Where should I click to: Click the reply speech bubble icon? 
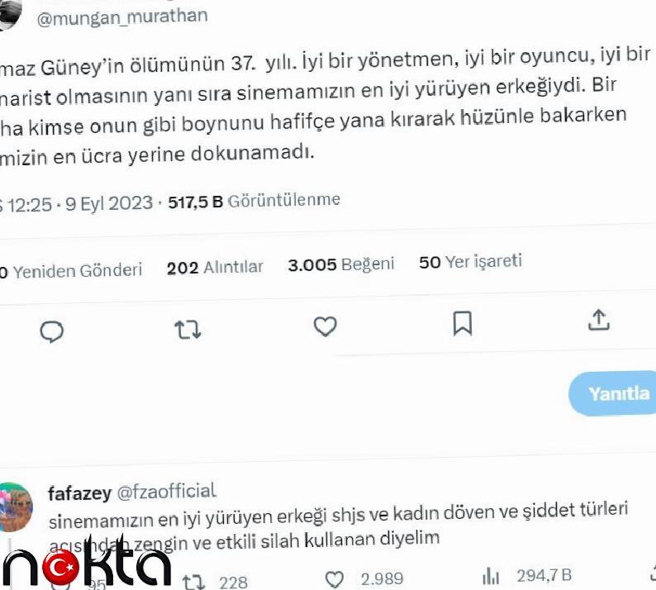click(51, 332)
